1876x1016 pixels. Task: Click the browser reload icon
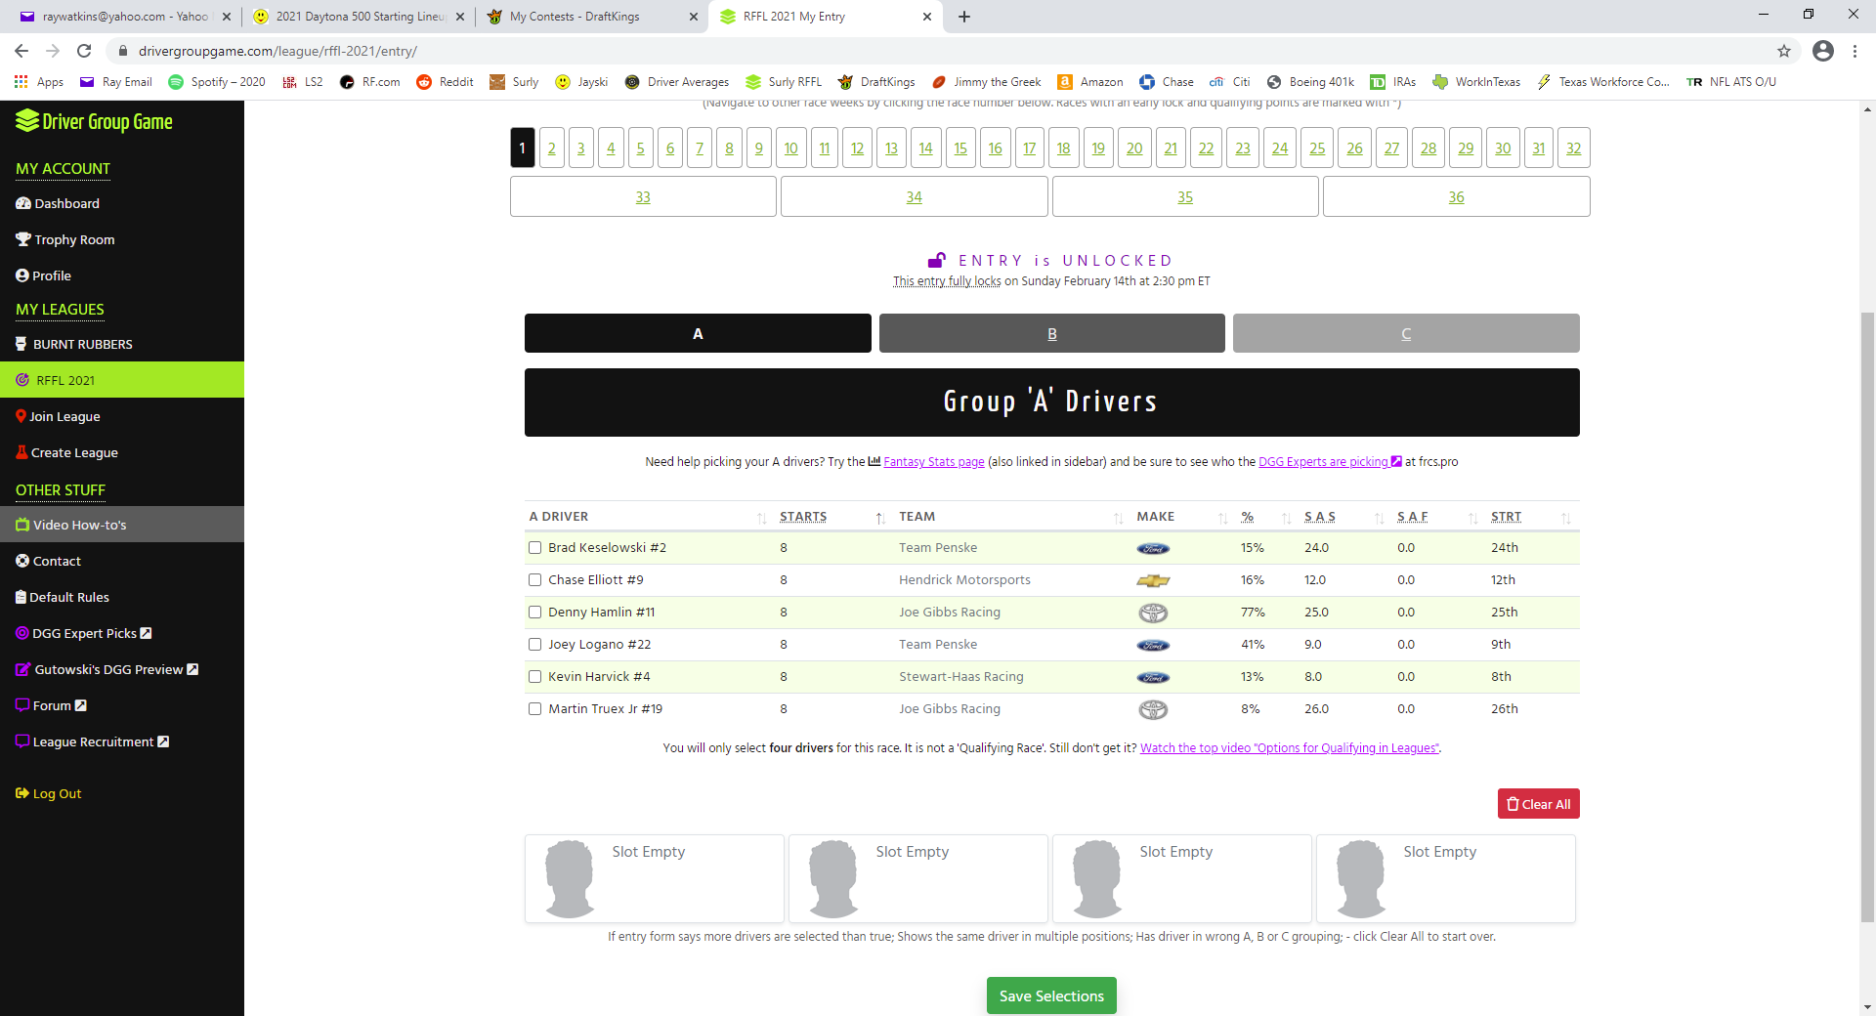click(84, 51)
